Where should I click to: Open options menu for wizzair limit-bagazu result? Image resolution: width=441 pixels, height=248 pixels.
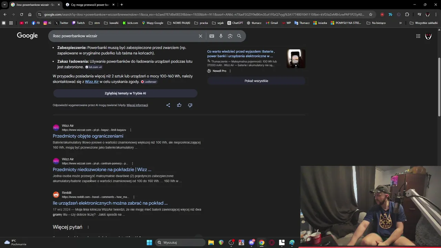pyautogui.click(x=131, y=130)
